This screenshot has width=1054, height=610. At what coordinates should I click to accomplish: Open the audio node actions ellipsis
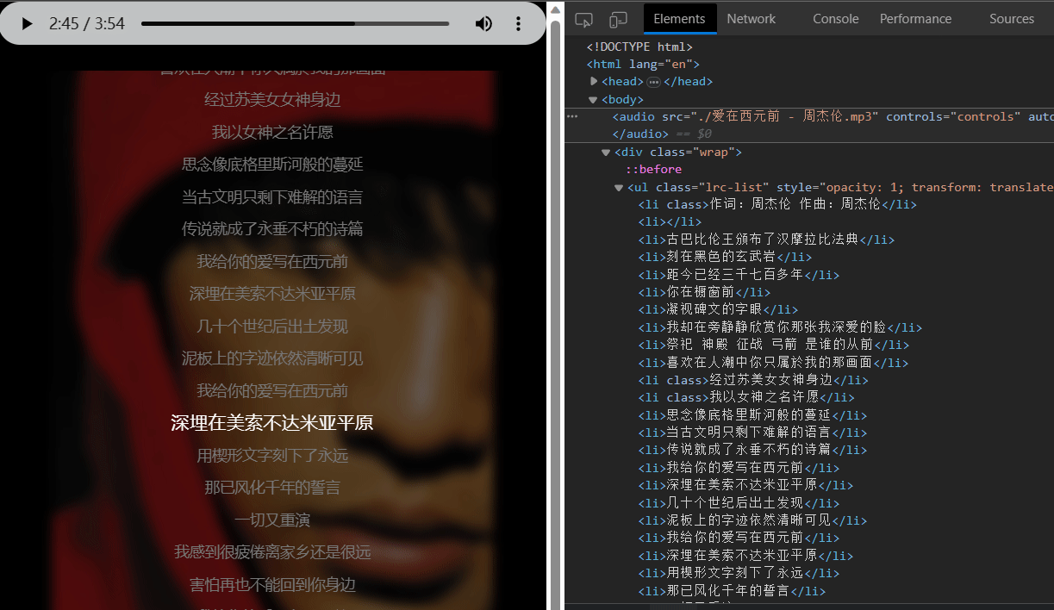pos(572,115)
